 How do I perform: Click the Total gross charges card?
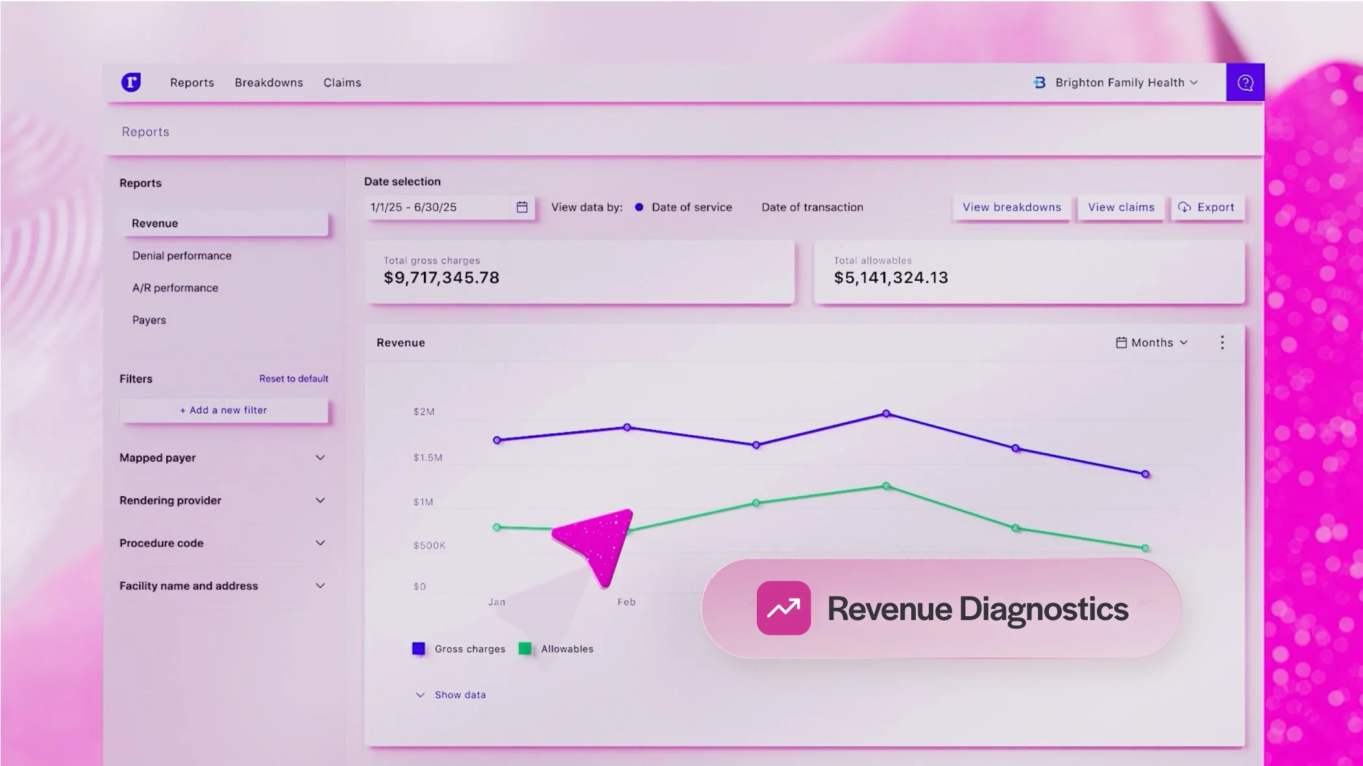(580, 272)
